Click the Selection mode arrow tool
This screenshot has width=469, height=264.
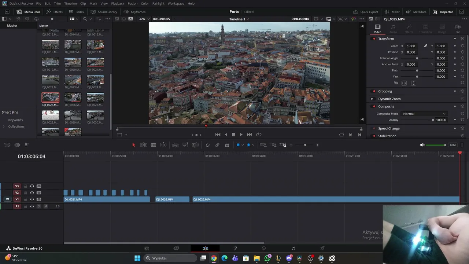pyautogui.click(x=133, y=145)
